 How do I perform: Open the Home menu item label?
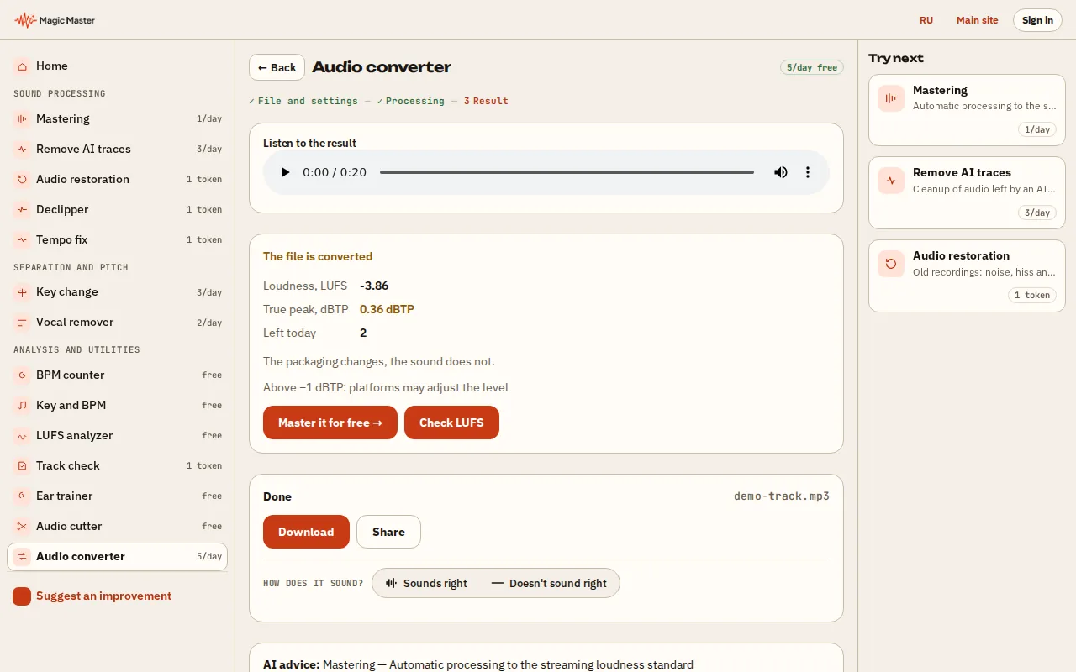52,66
